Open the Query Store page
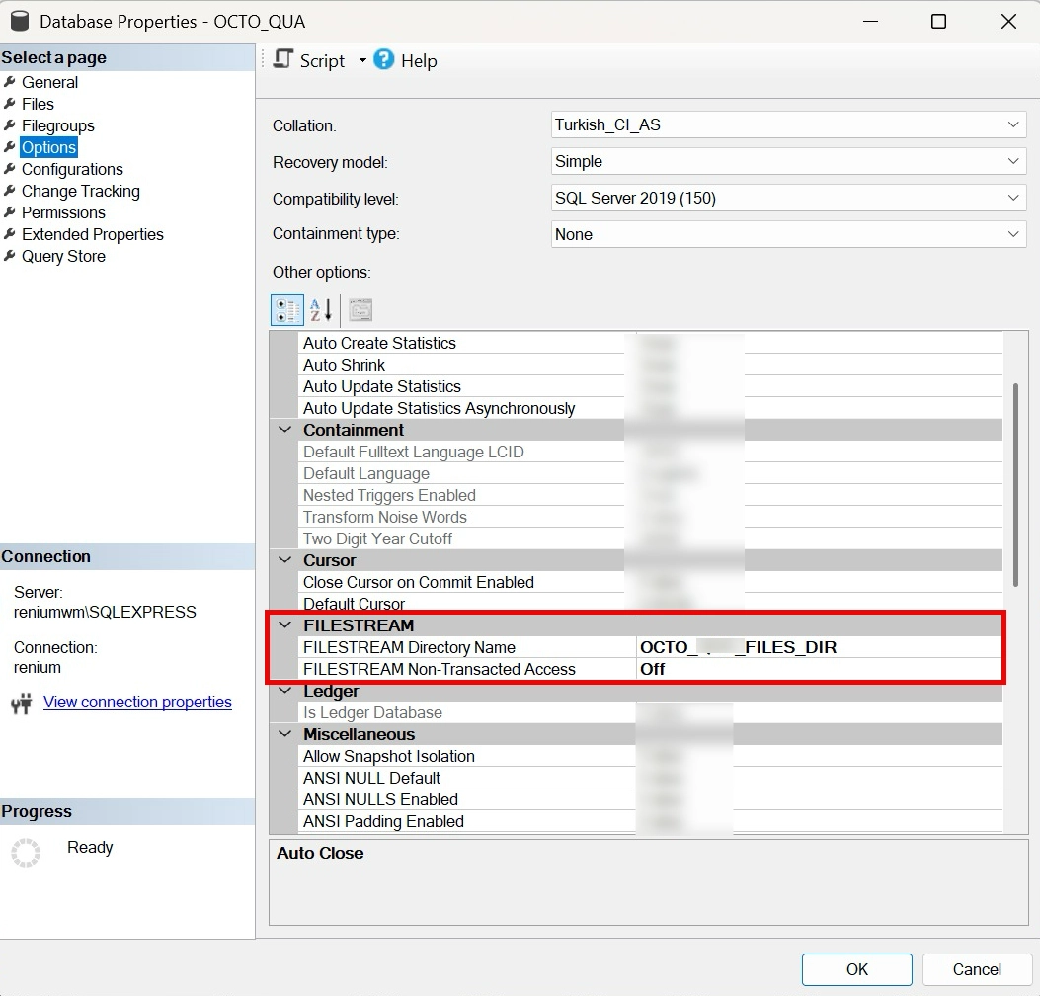The image size is (1040, 996). 63,256
